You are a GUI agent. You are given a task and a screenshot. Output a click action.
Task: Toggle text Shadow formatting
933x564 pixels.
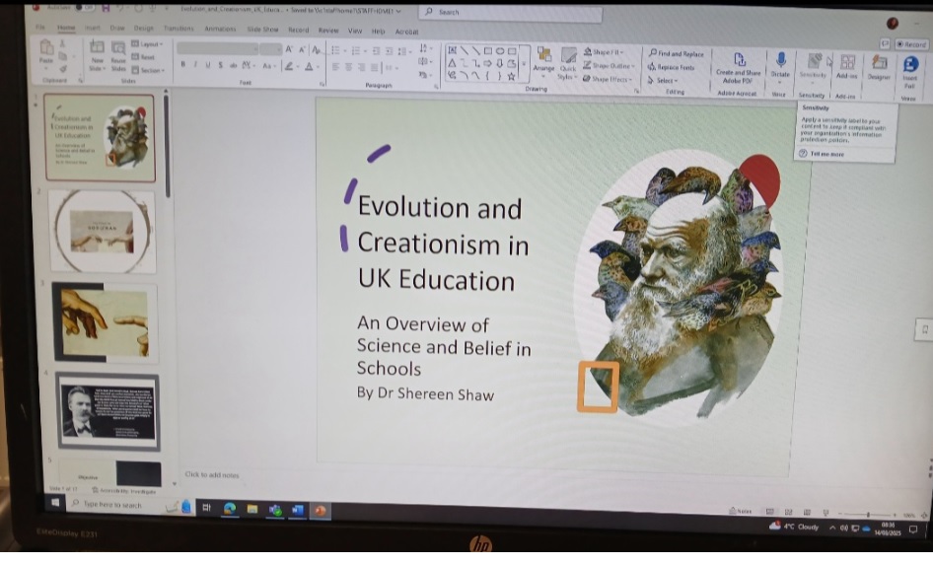pos(220,65)
